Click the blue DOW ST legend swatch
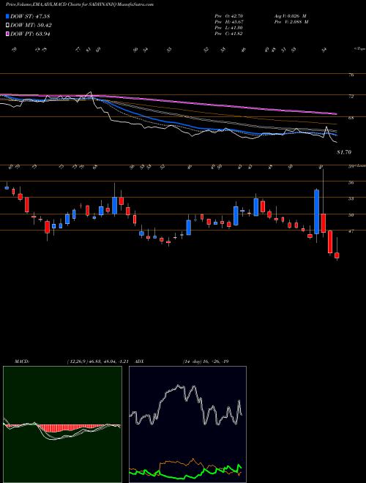The width and height of the screenshot is (366, 483). coord(7,16)
